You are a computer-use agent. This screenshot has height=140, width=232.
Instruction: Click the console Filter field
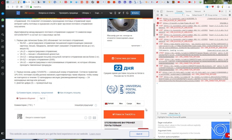(x=188, y=15)
